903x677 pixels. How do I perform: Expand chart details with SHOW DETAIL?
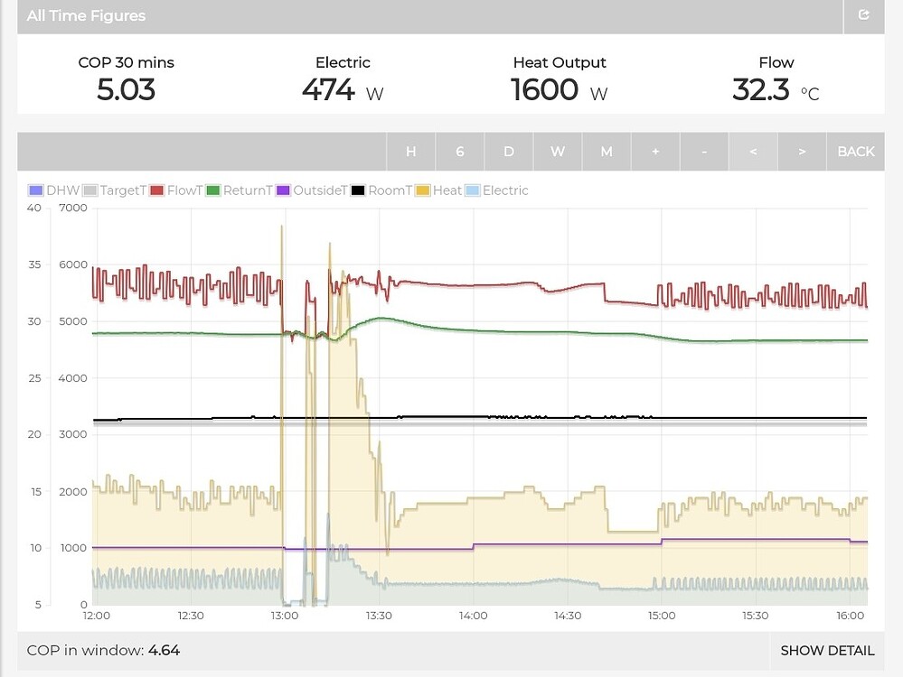pos(827,650)
